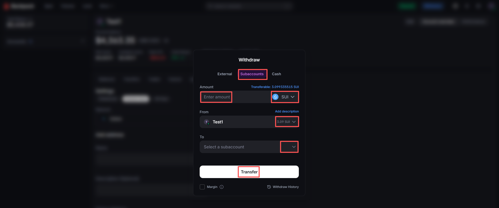Switch to the External tab
This screenshot has height=208, width=499.
[224, 74]
